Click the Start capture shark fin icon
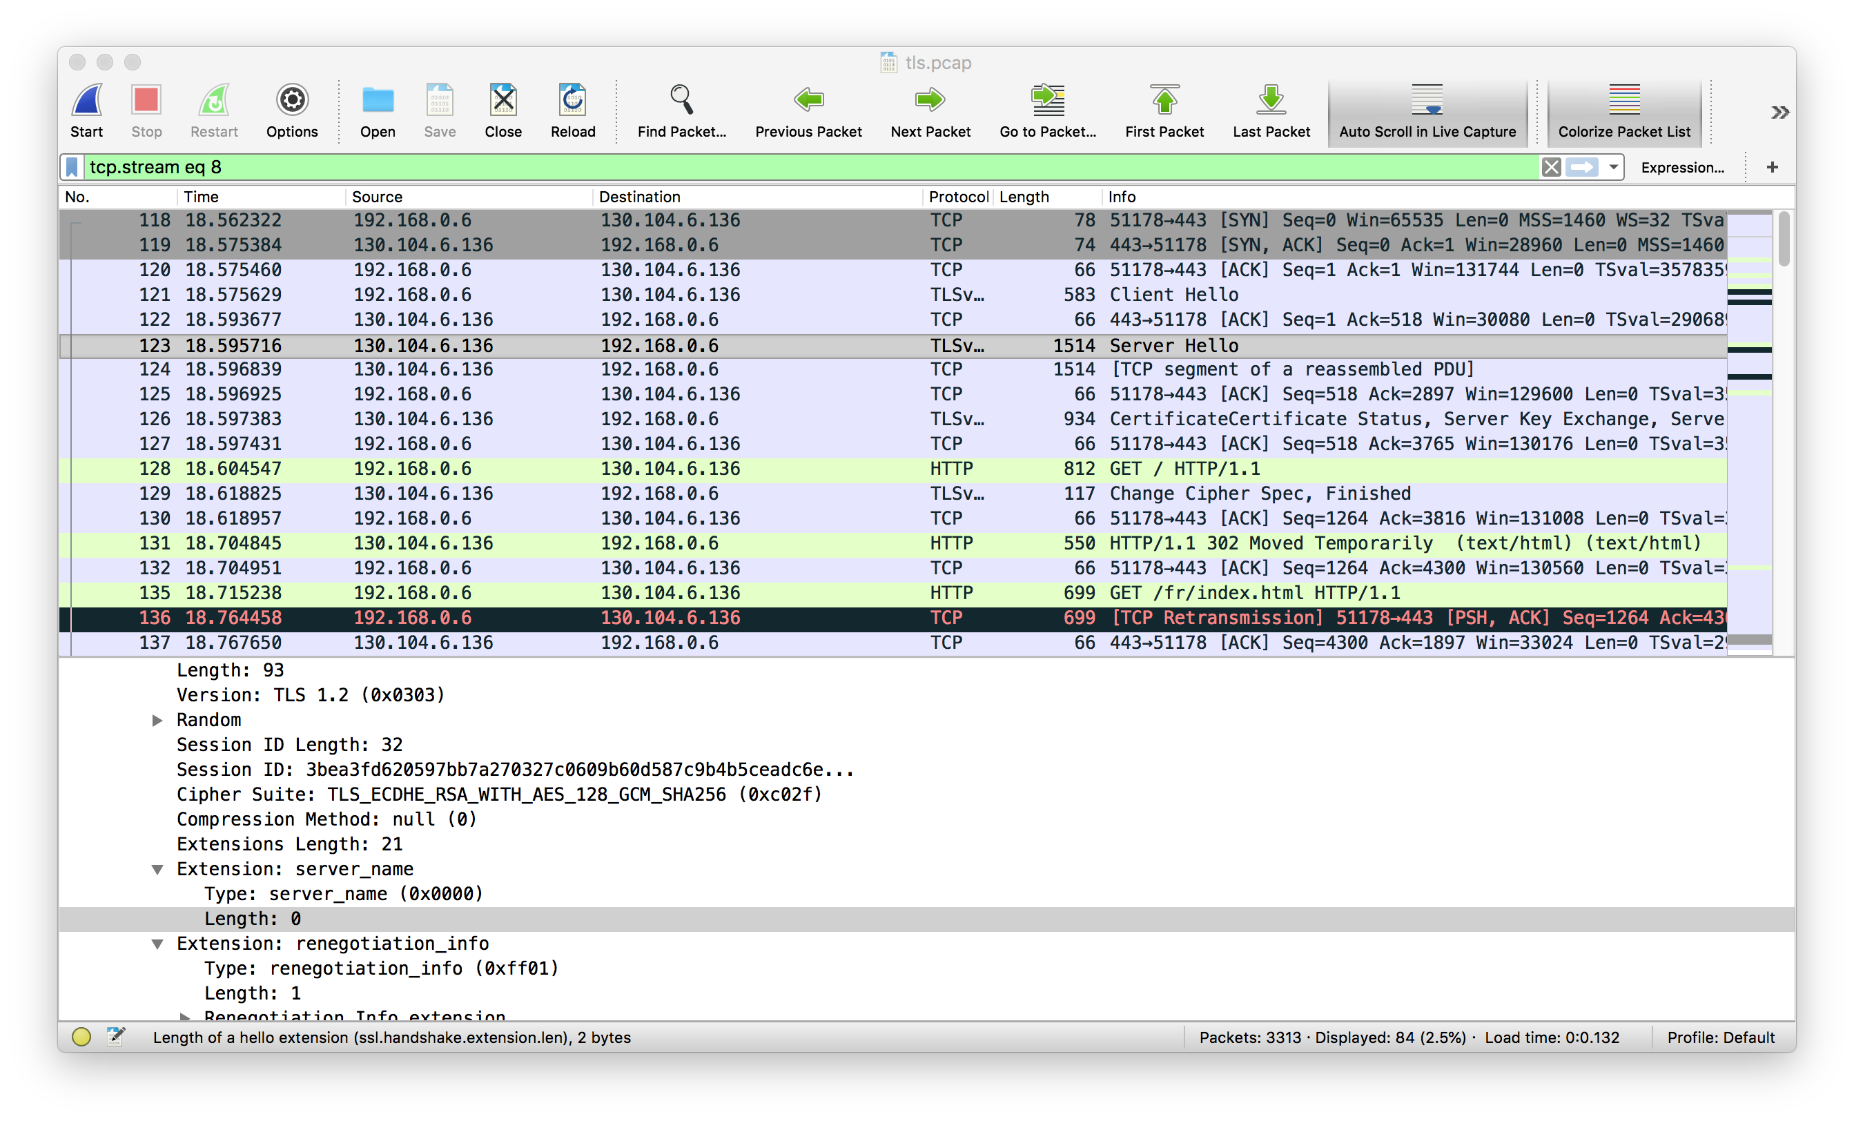The height and width of the screenshot is (1121, 1854). pos(86,100)
